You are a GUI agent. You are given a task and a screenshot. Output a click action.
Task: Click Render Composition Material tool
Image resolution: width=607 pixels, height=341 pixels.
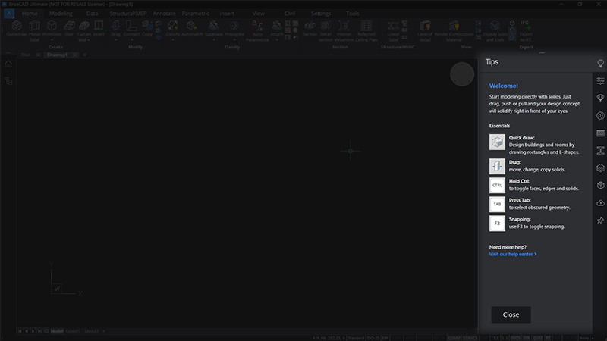tap(454, 31)
